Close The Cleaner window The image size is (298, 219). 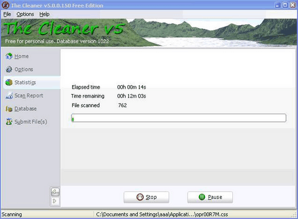click(x=293, y=5)
